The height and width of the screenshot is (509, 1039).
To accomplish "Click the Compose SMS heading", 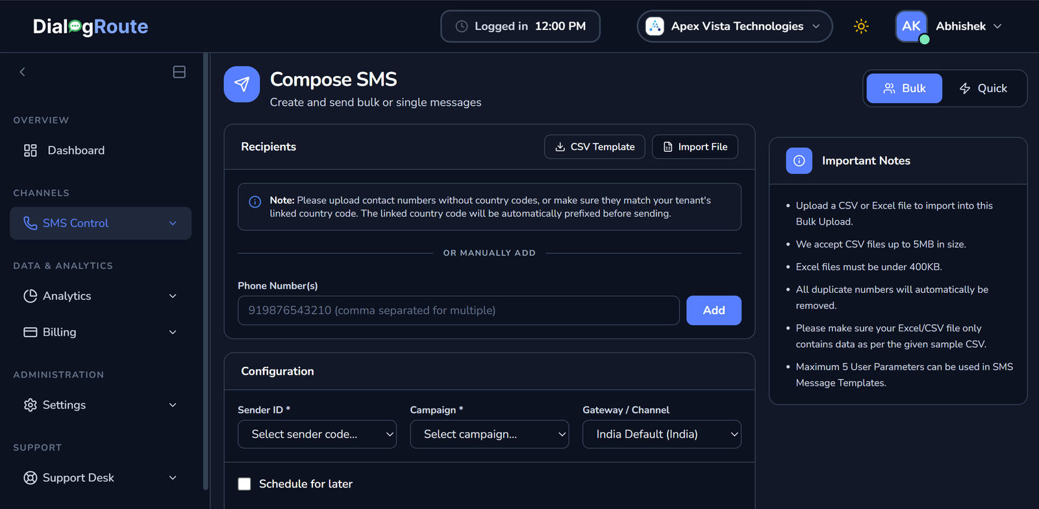I will click(333, 79).
